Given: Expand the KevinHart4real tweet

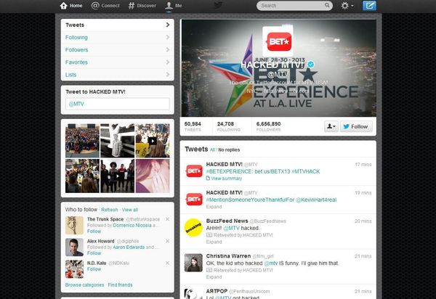Looking at the screenshot, I should point(214,207).
